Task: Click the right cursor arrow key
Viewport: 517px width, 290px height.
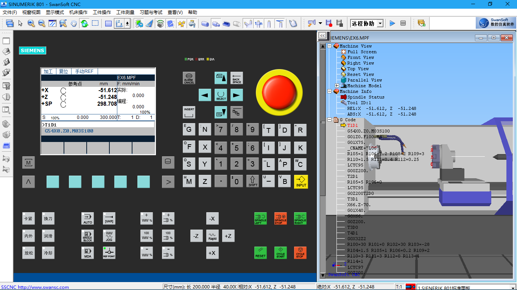Action: (x=237, y=95)
